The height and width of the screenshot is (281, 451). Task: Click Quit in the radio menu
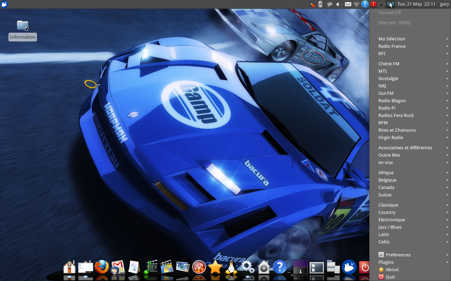[390, 277]
